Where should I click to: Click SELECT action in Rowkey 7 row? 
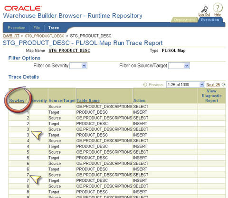point(141,175)
